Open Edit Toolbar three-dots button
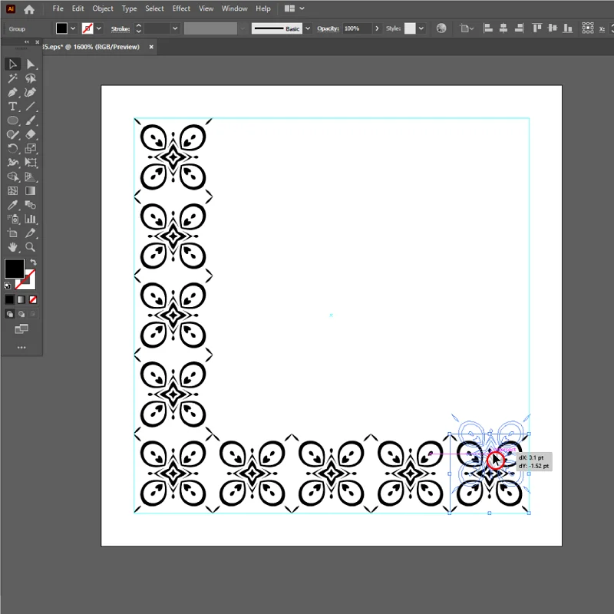The height and width of the screenshot is (614, 614). click(21, 348)
